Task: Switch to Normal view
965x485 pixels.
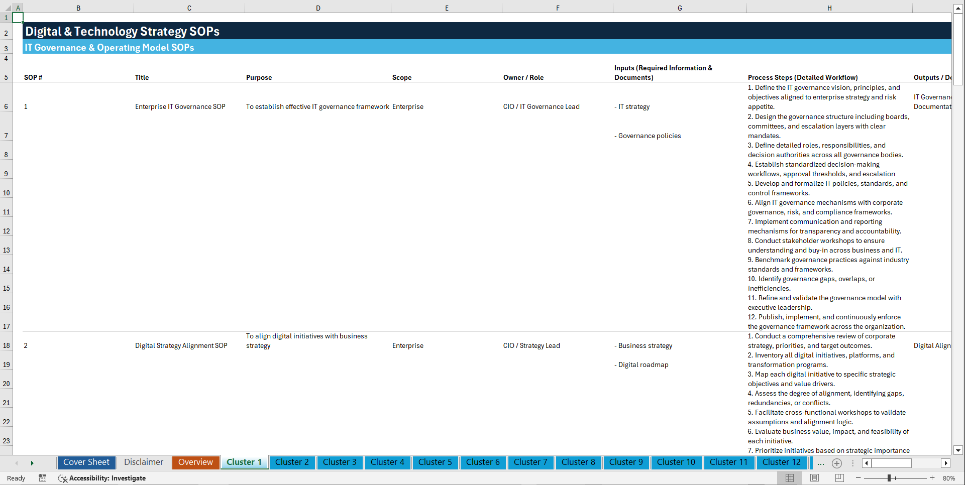Action: 790,478
